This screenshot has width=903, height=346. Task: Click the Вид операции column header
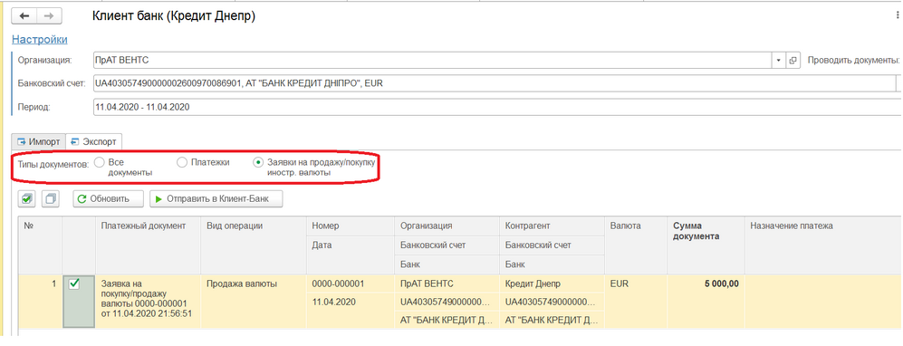click(x=254, y=245)
